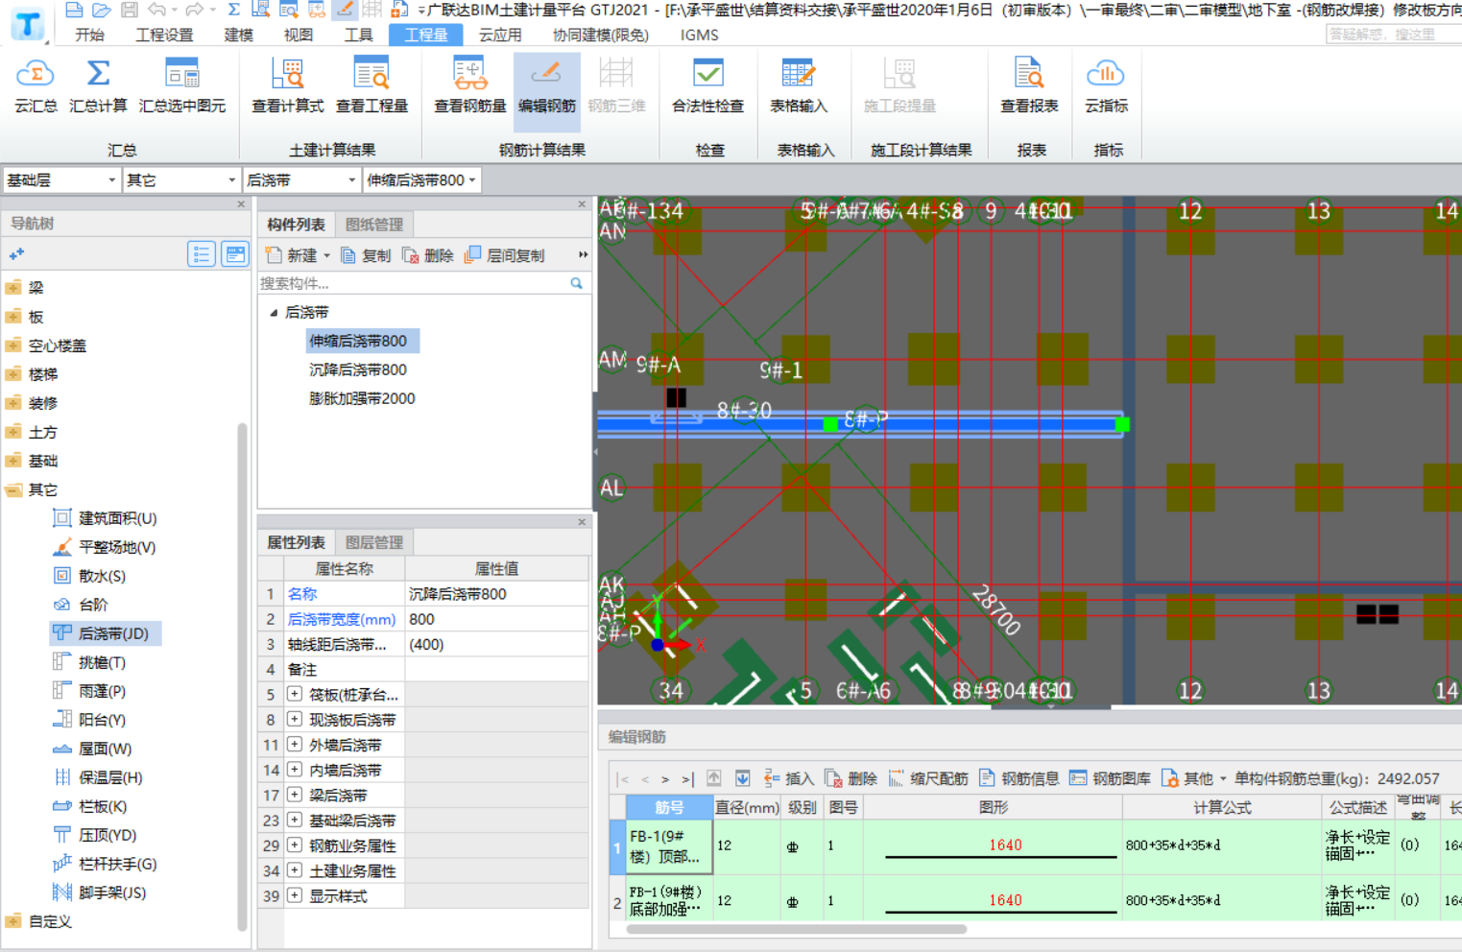Close the 导航树 panel
Image resolution: width=1462 pixels, height=952 pixels.
click(241, 204)
